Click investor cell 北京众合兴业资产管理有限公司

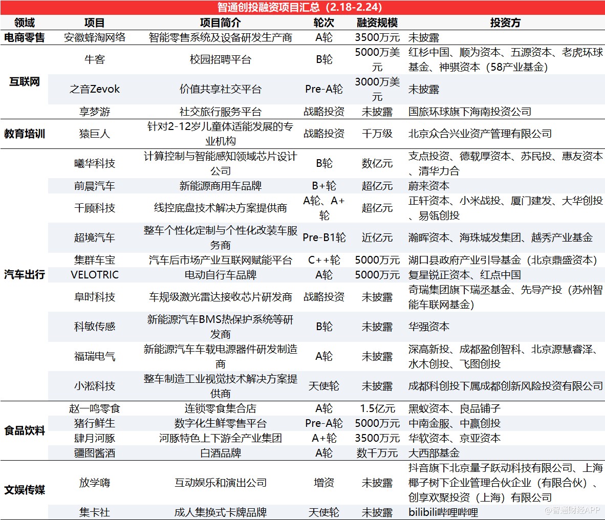[480, 134]
